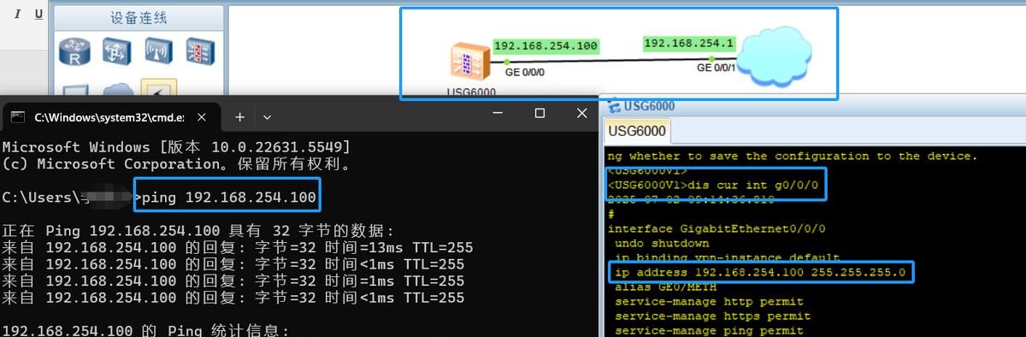
Task: Click the USG6000 device name label
Action: click(471, 92)
